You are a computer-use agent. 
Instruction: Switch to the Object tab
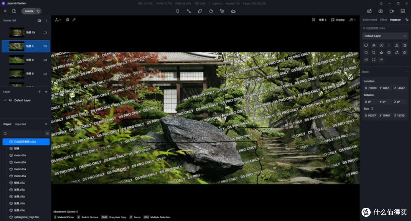point(7,124)
